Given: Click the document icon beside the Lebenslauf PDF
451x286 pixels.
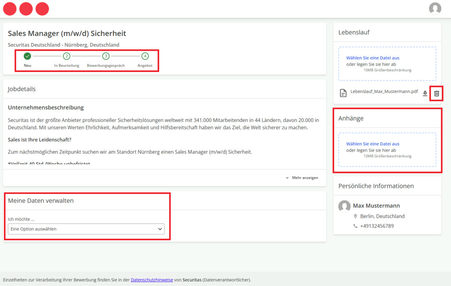Looking at the screenshot, I should (343, 93).
